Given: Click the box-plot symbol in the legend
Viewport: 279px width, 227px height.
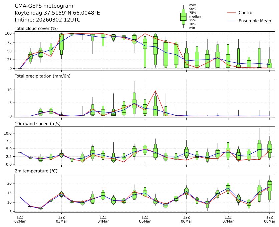Looking at the screenshot, I should [x=183, y=16].
